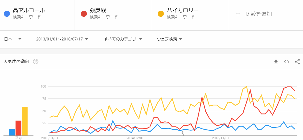The image size is (303, 140).
Task: Open the 日本 region dropdown
Action: pyautogui.click(x=13, y=39)
